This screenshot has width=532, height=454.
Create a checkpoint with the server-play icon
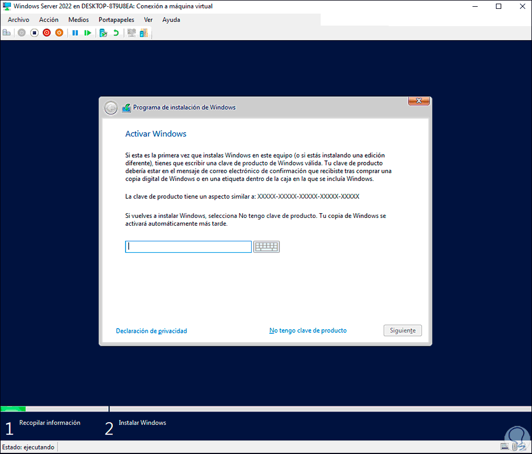click(x=104, y=33)
